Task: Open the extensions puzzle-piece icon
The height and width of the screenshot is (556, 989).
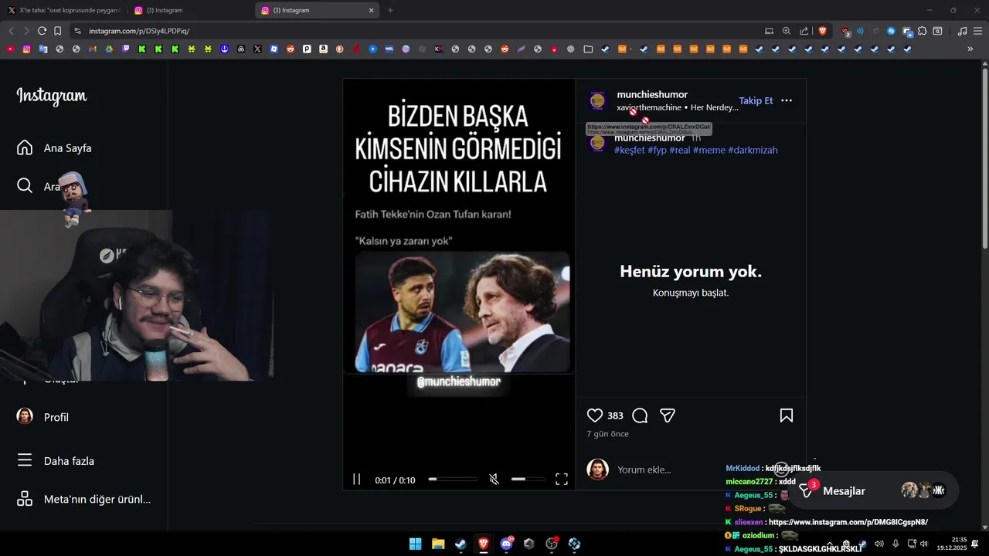Action: click(923, 31)
